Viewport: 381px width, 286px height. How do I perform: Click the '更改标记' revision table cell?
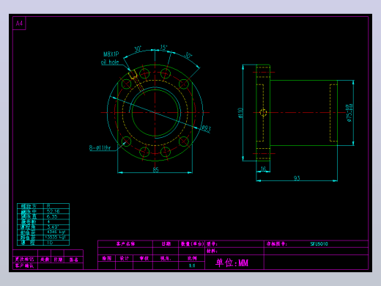point(24,260)
